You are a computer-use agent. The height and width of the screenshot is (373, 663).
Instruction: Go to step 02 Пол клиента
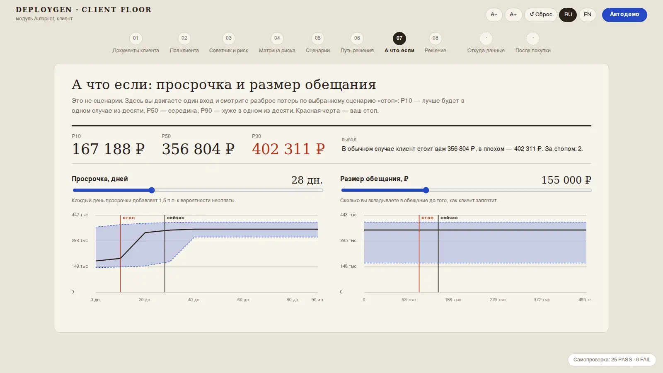[184, 43]
